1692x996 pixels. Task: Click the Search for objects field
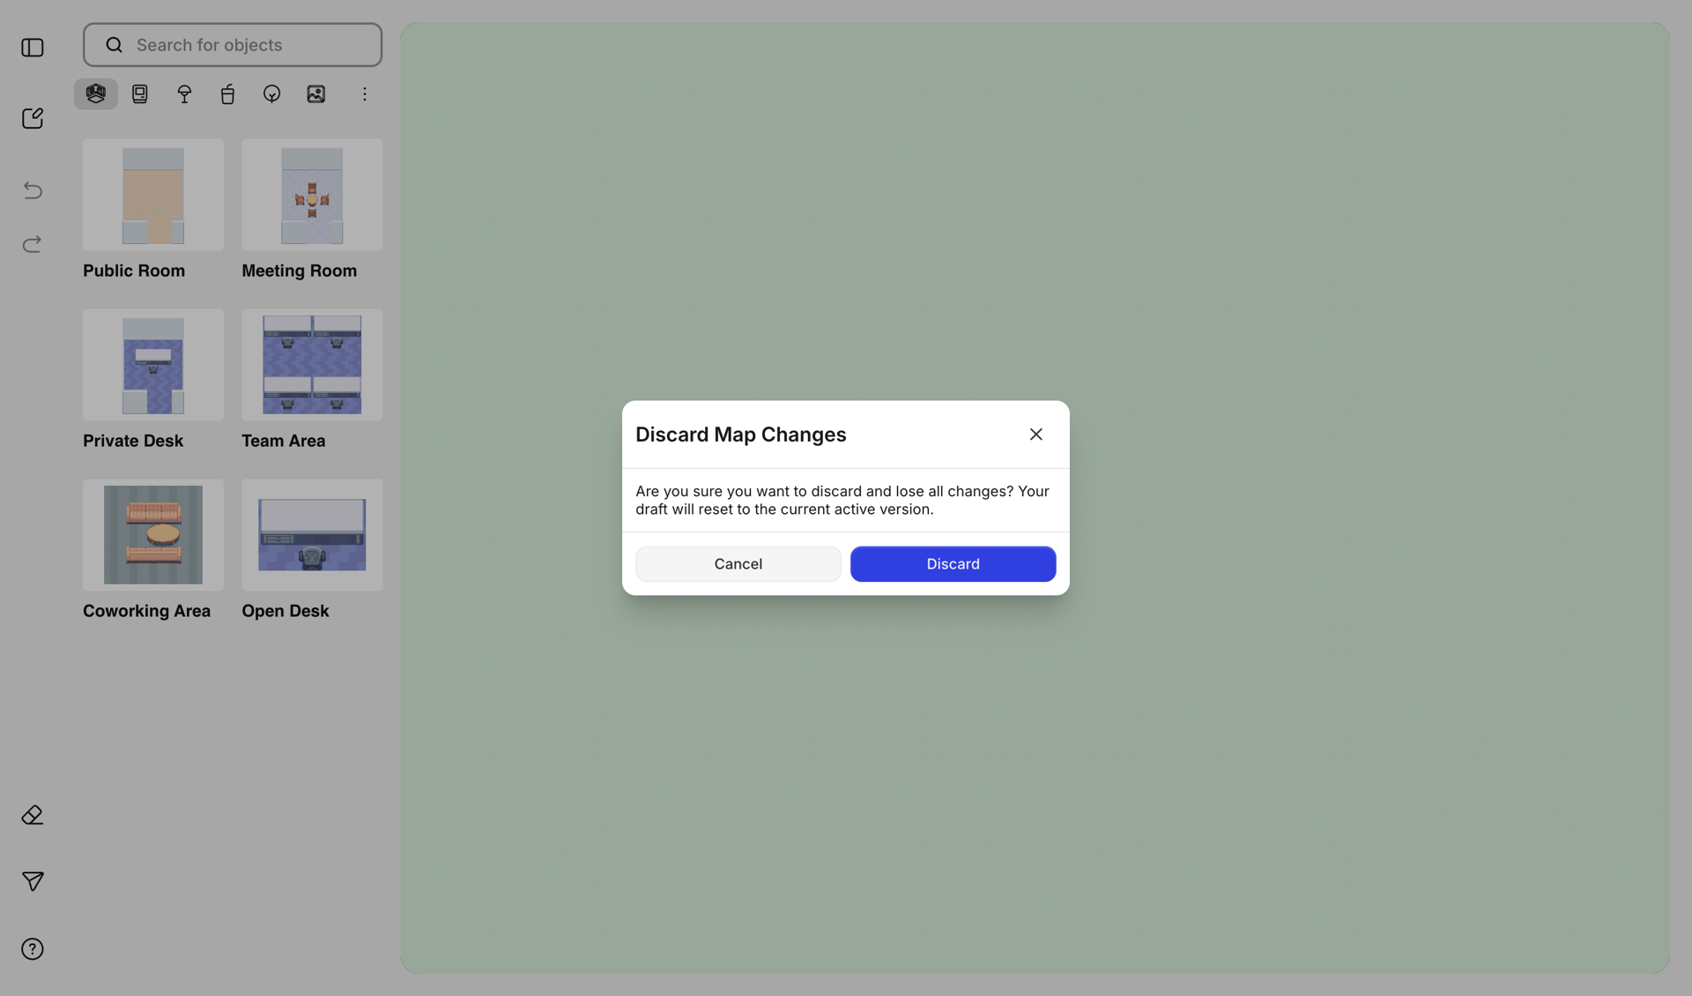(x=232, y=44)
